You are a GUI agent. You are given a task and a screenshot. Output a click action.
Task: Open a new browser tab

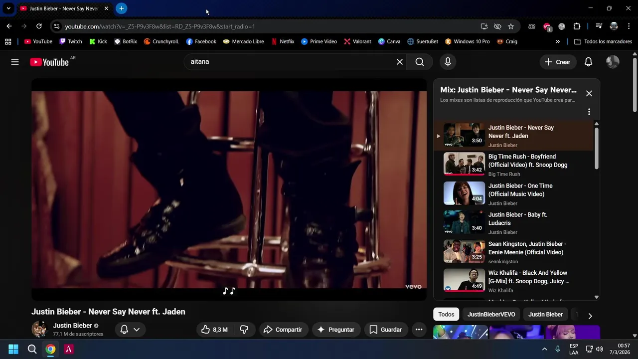(x=121, y=8)
